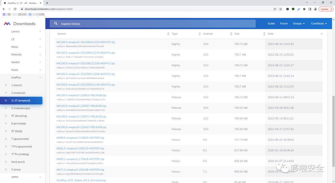Select the 7 Pro (guacamole) device
The image size is (335, 183).
(x=21, y=146)
